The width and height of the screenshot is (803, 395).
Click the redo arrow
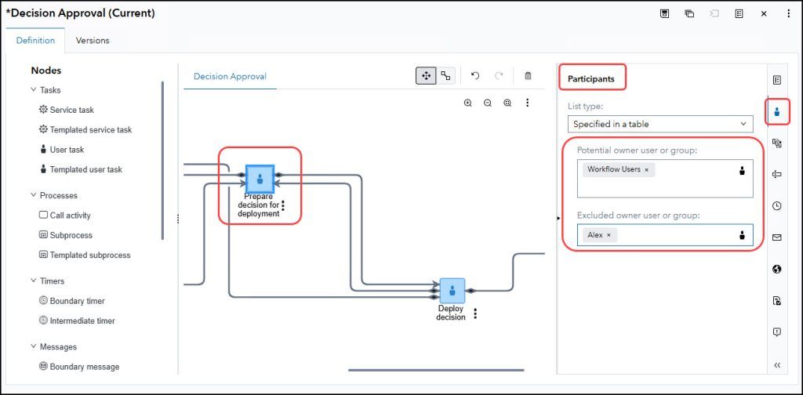click(499, 76)
